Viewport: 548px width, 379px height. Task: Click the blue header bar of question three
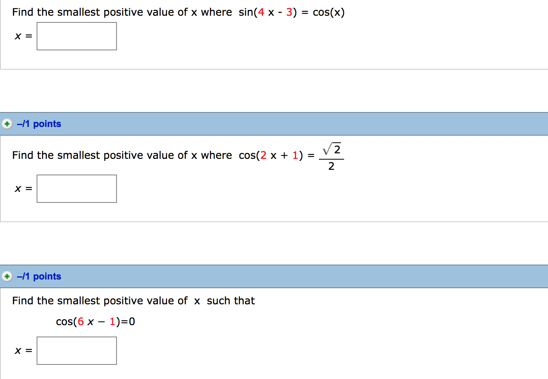276,276
